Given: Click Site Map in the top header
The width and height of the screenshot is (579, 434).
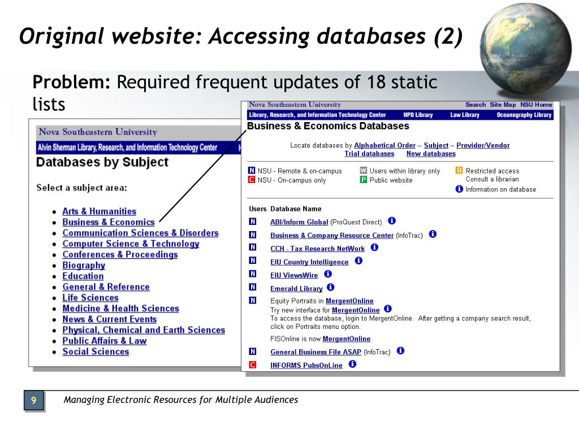Looking at the screenshot, I should pos(503,105).
